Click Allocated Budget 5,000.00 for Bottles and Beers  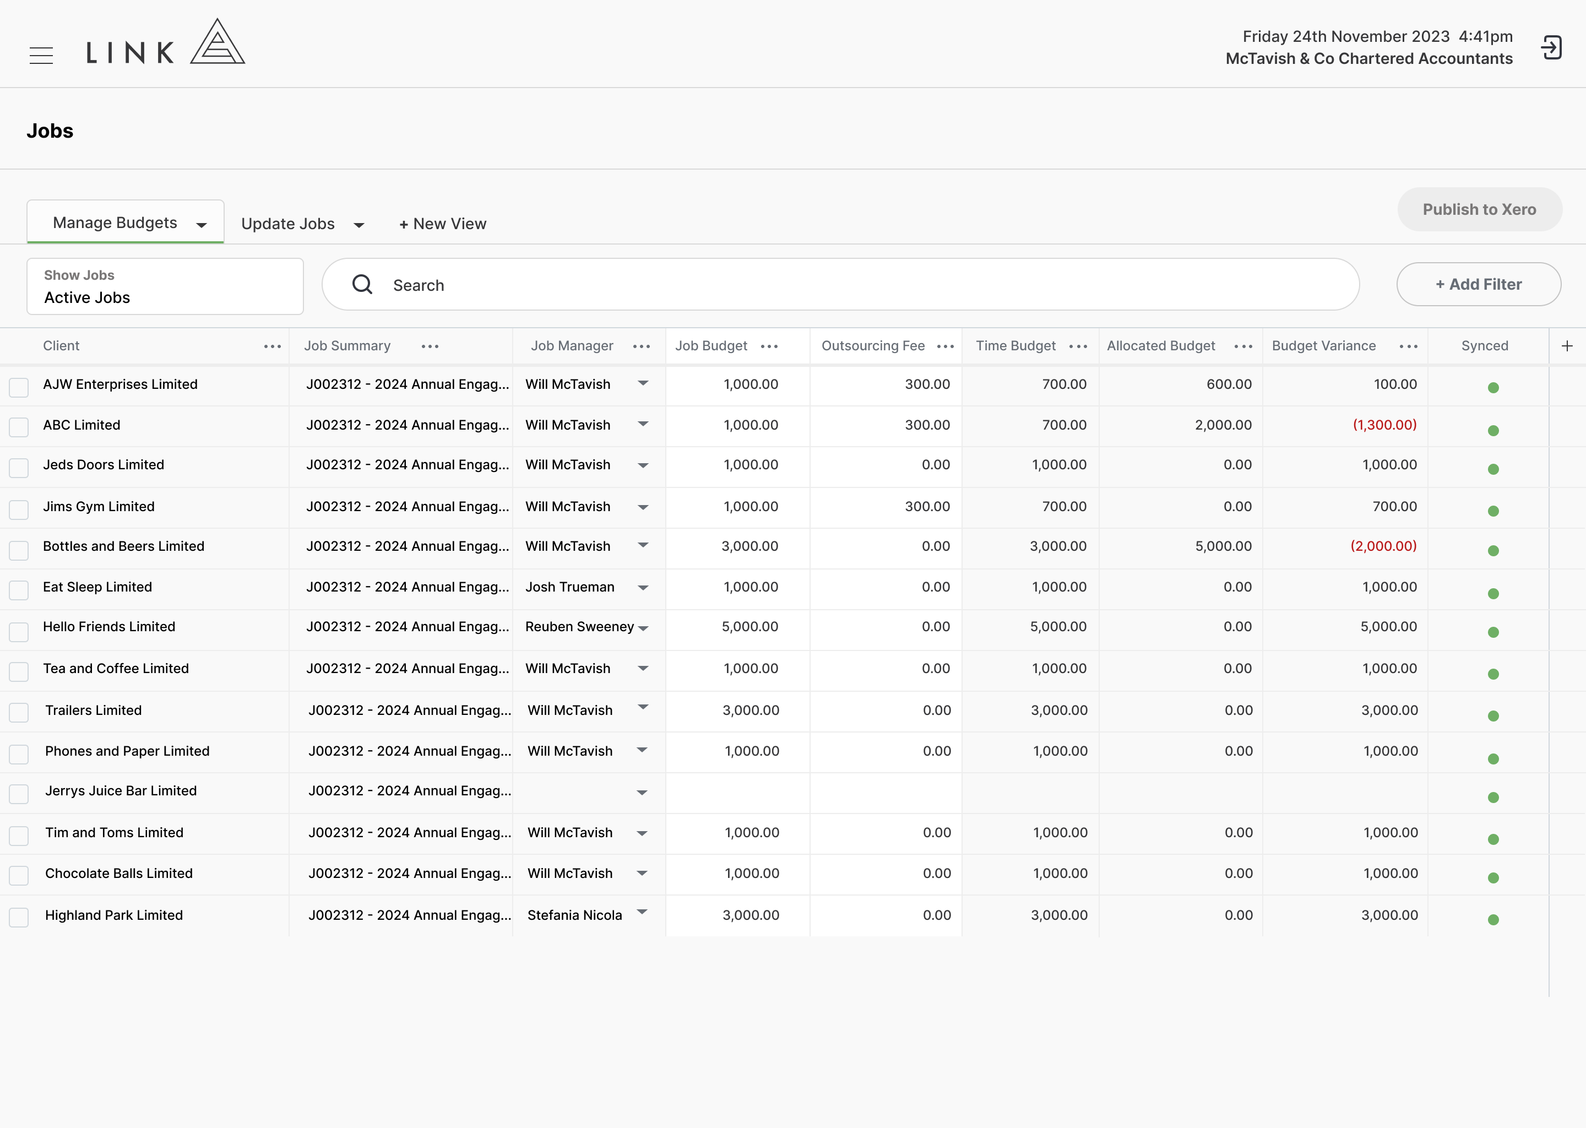[1224, 546]
